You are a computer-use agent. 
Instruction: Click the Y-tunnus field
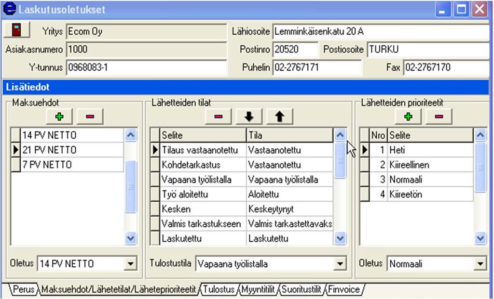(147, 67)
